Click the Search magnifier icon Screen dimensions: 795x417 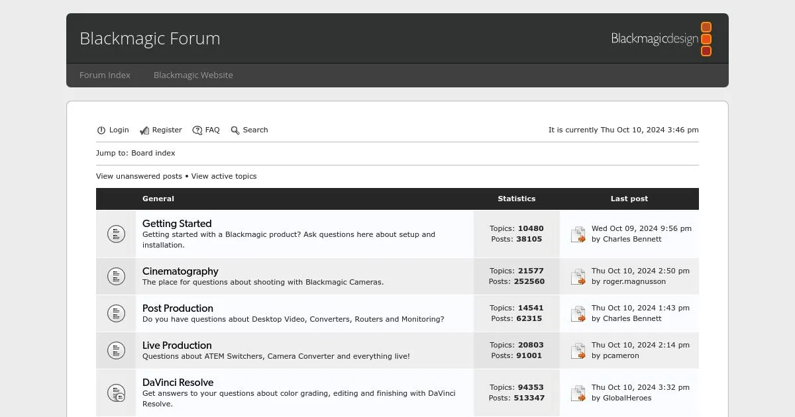[235, 130]
